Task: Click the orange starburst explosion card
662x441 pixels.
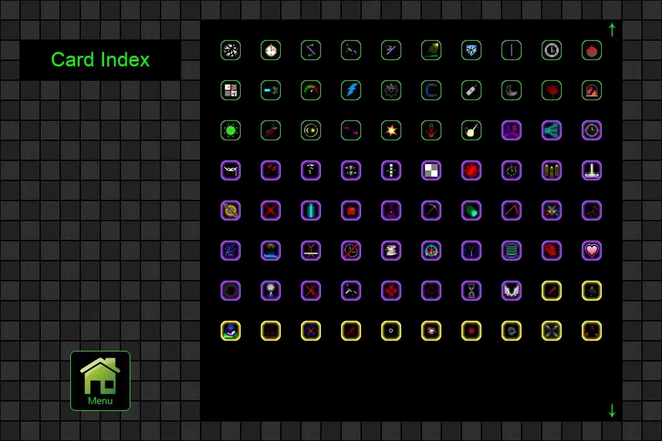Action: coord(391,130)
